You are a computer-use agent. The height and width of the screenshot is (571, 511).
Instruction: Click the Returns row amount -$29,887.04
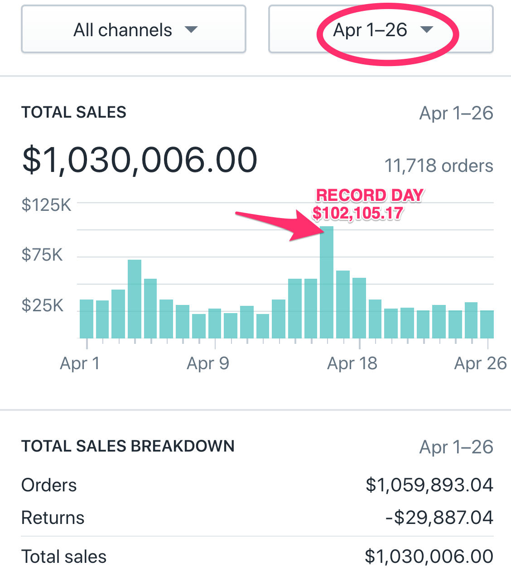[x=439, y=518]
